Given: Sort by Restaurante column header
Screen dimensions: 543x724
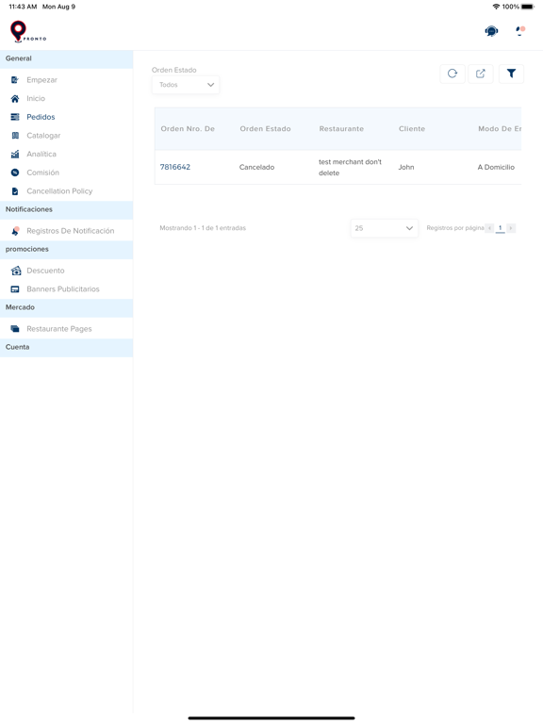Looking at the screenshot, I should (341, 129).
